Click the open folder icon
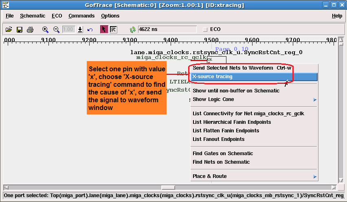This screenshot has width=347, height=202. [9, 29]
